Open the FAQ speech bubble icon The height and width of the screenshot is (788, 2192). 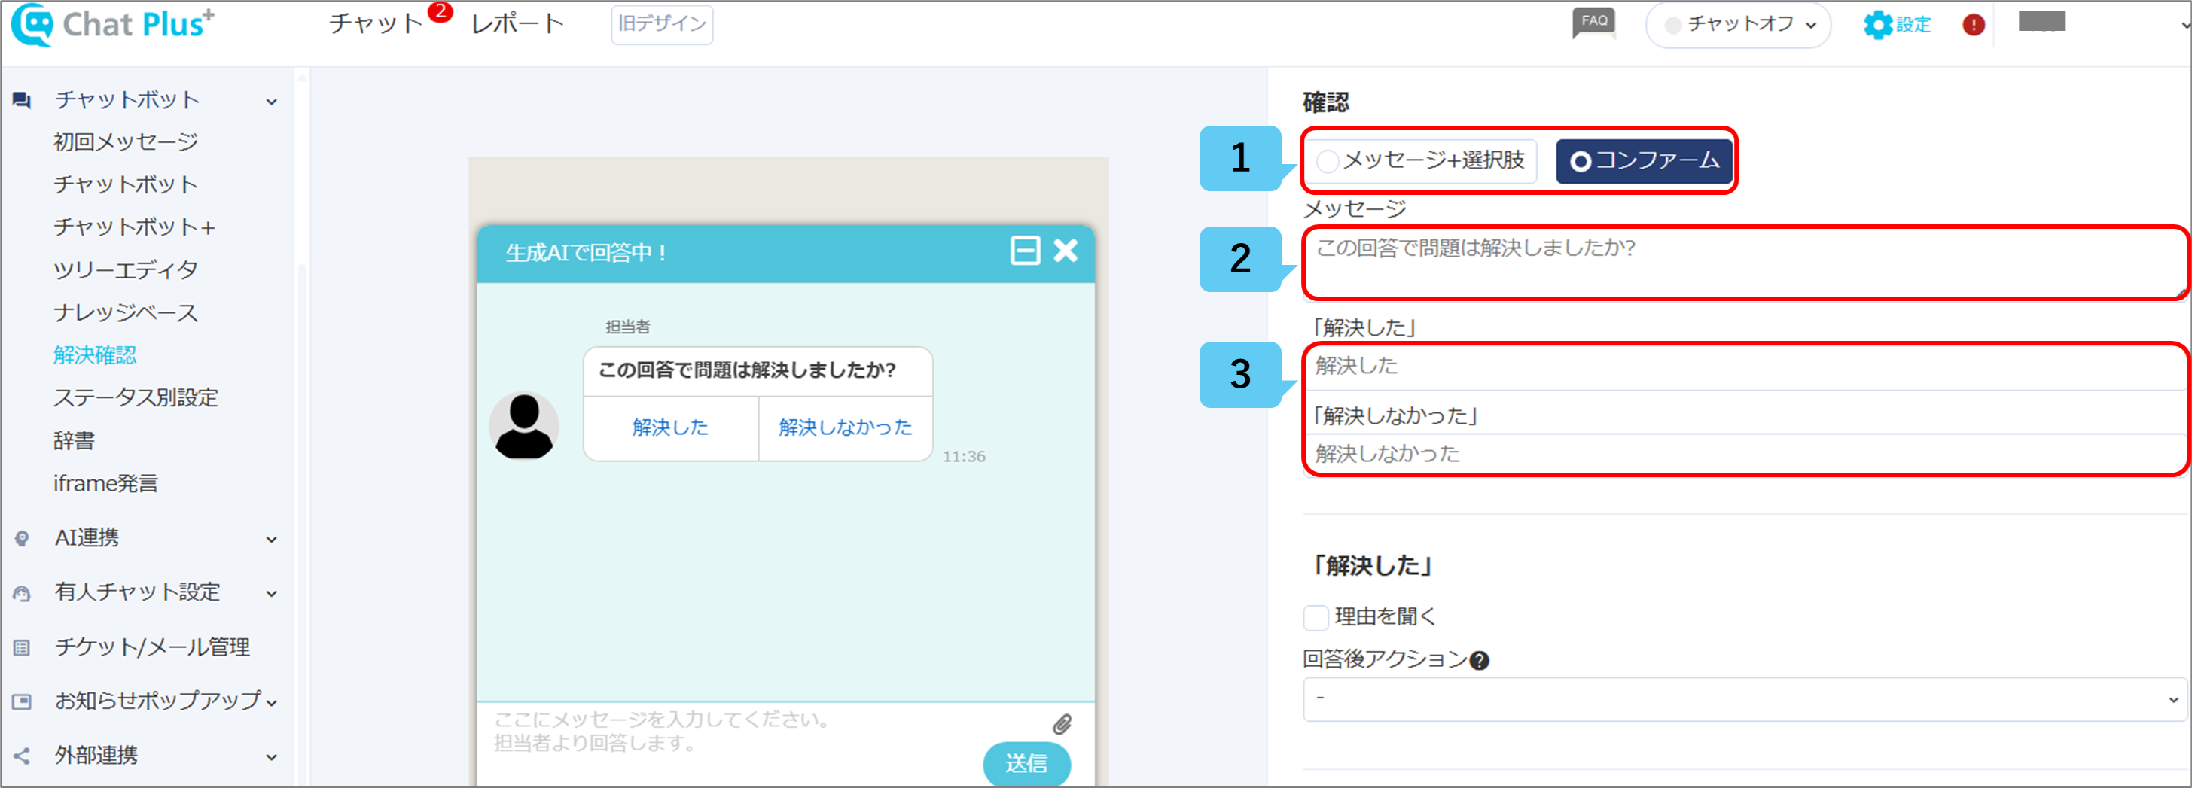(1594, 23)
